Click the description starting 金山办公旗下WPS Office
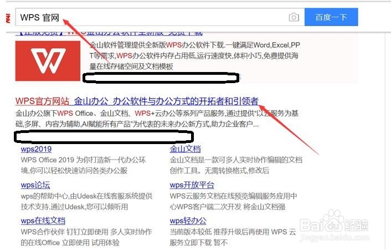 (x=157, y=119)
